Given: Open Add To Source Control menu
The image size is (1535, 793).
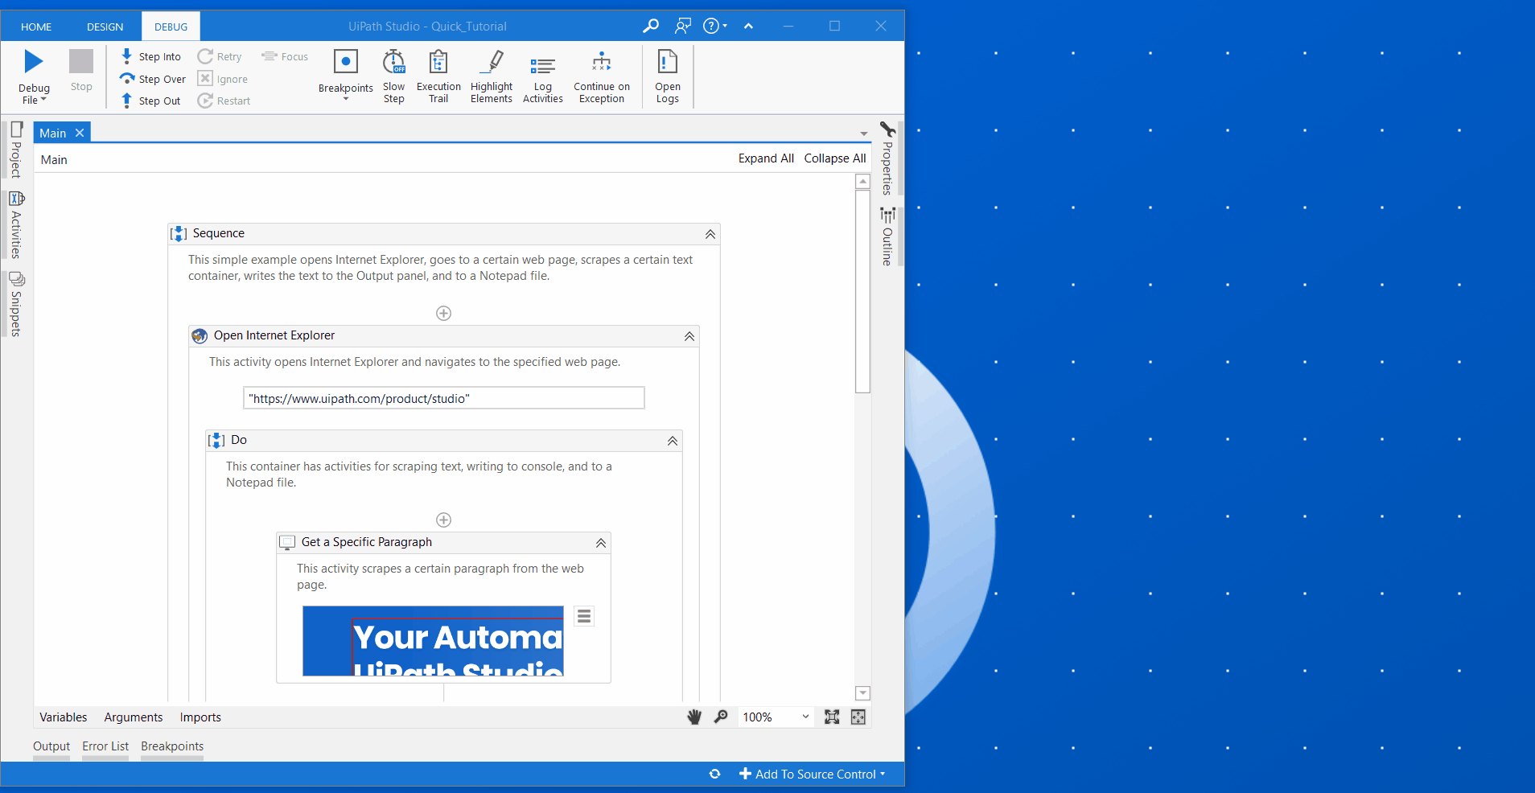Looking at the screenshot, I should (812, 774).
